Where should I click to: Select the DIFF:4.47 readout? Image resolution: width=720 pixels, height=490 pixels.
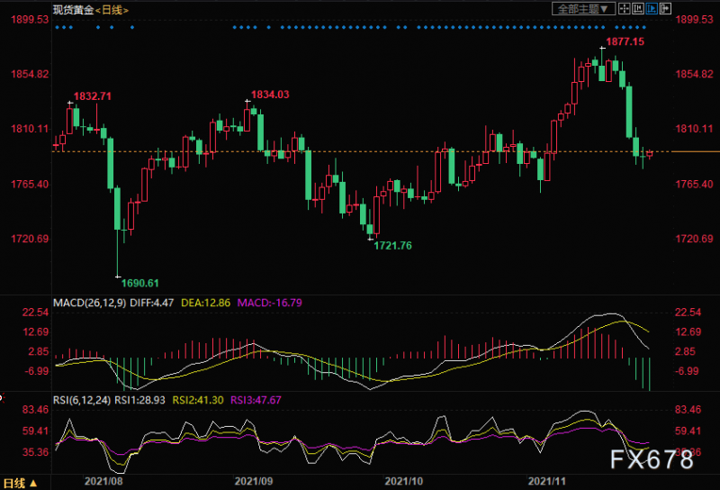[x=151, y=303]
